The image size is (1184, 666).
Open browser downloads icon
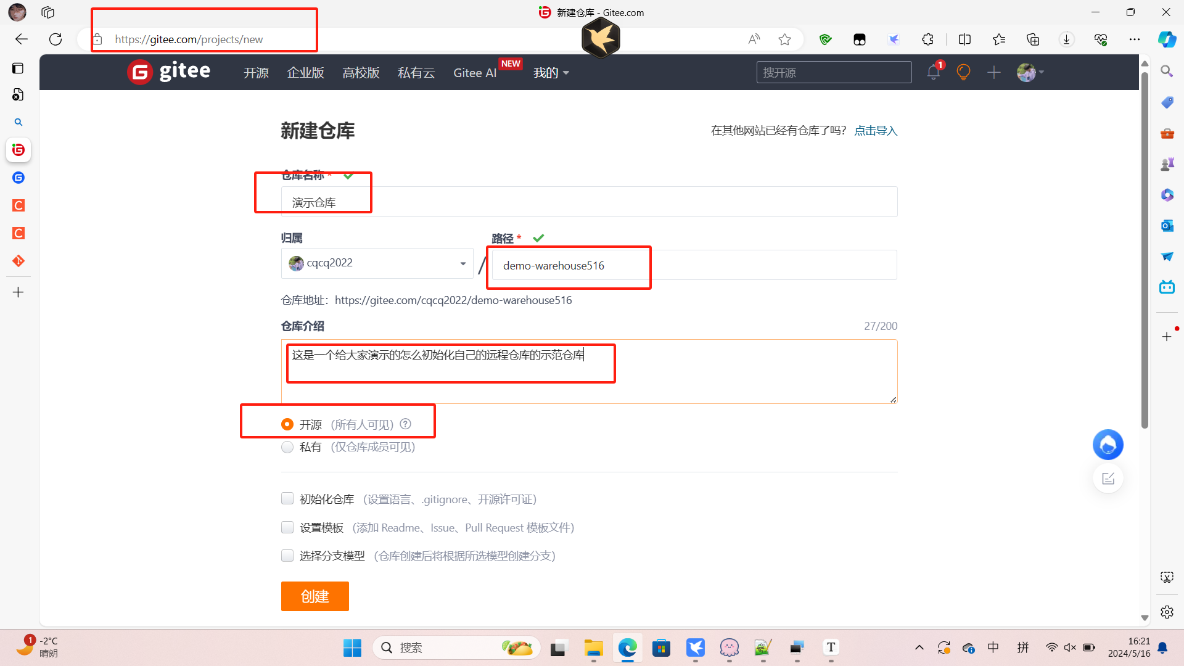click(1066, 39)
